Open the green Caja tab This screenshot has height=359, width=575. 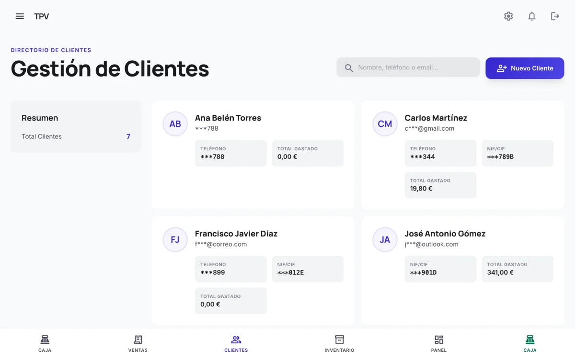[530, 344]
